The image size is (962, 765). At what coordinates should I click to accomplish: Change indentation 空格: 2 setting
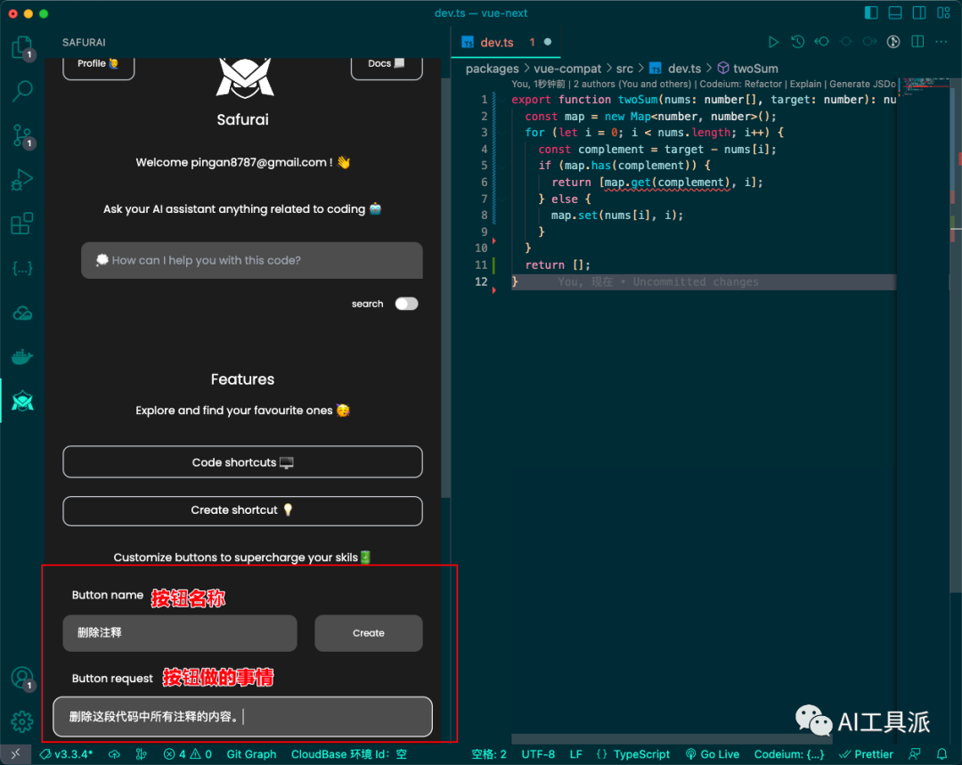point(489,754)
